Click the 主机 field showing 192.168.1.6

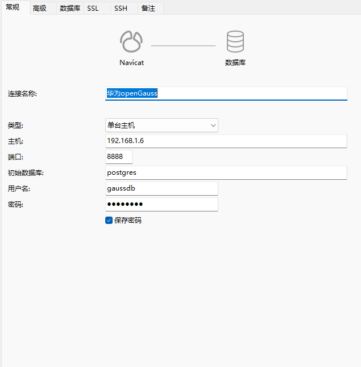[x=226, y=141]
